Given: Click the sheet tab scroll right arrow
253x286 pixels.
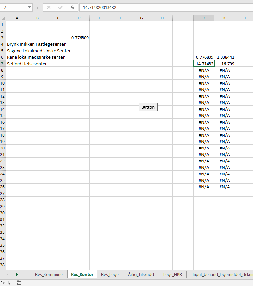Looking at the screenshot, I should pos(17,275).
